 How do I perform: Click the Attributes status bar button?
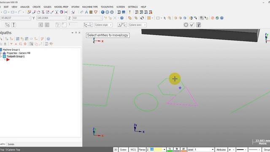pyautogui.click(x=221, y=149)
